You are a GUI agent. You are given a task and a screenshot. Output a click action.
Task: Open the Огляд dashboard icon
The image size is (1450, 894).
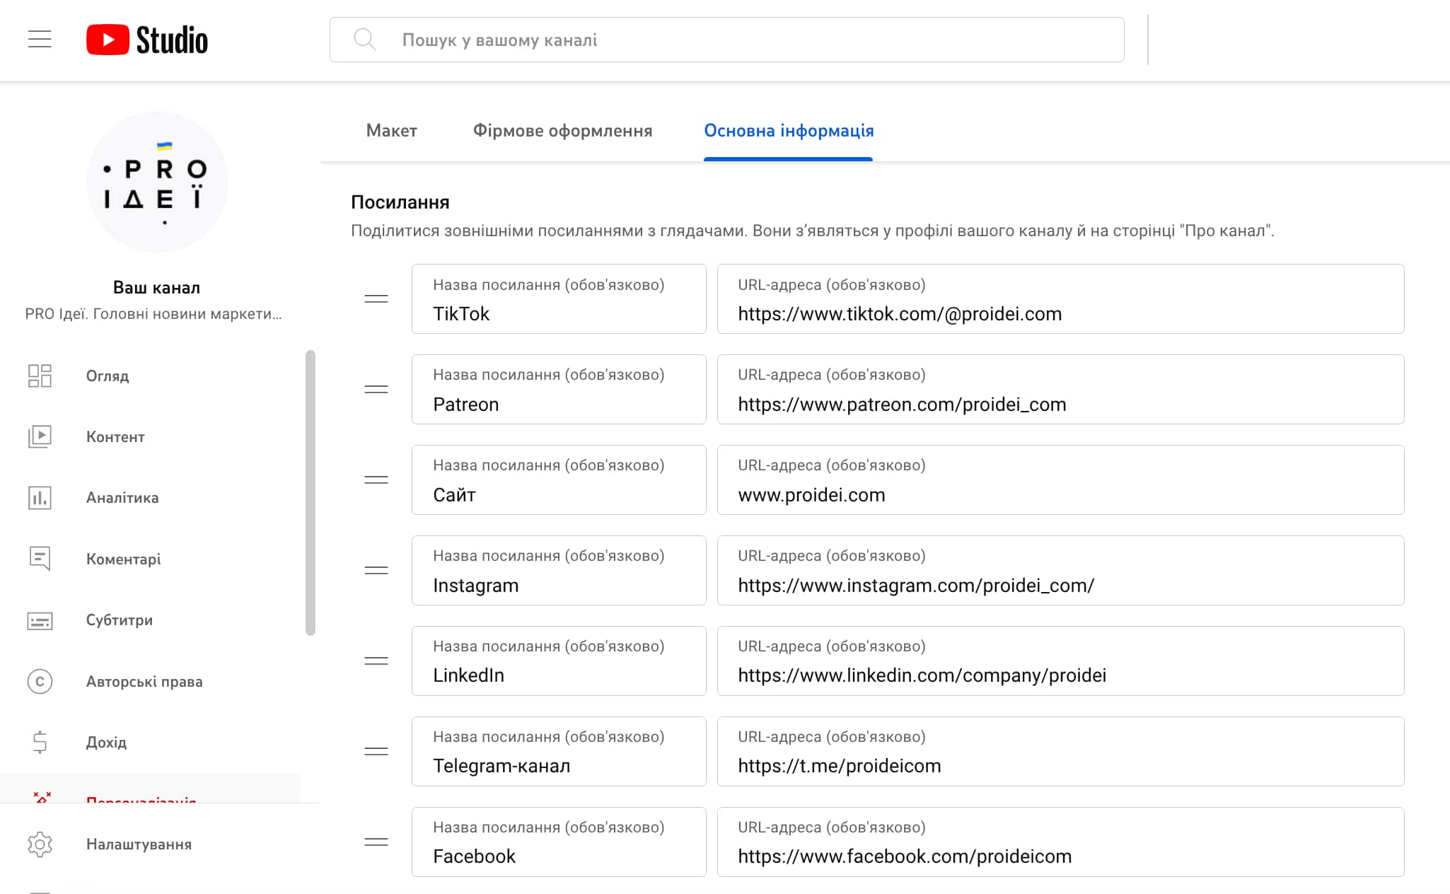click(x=40, y=376)
